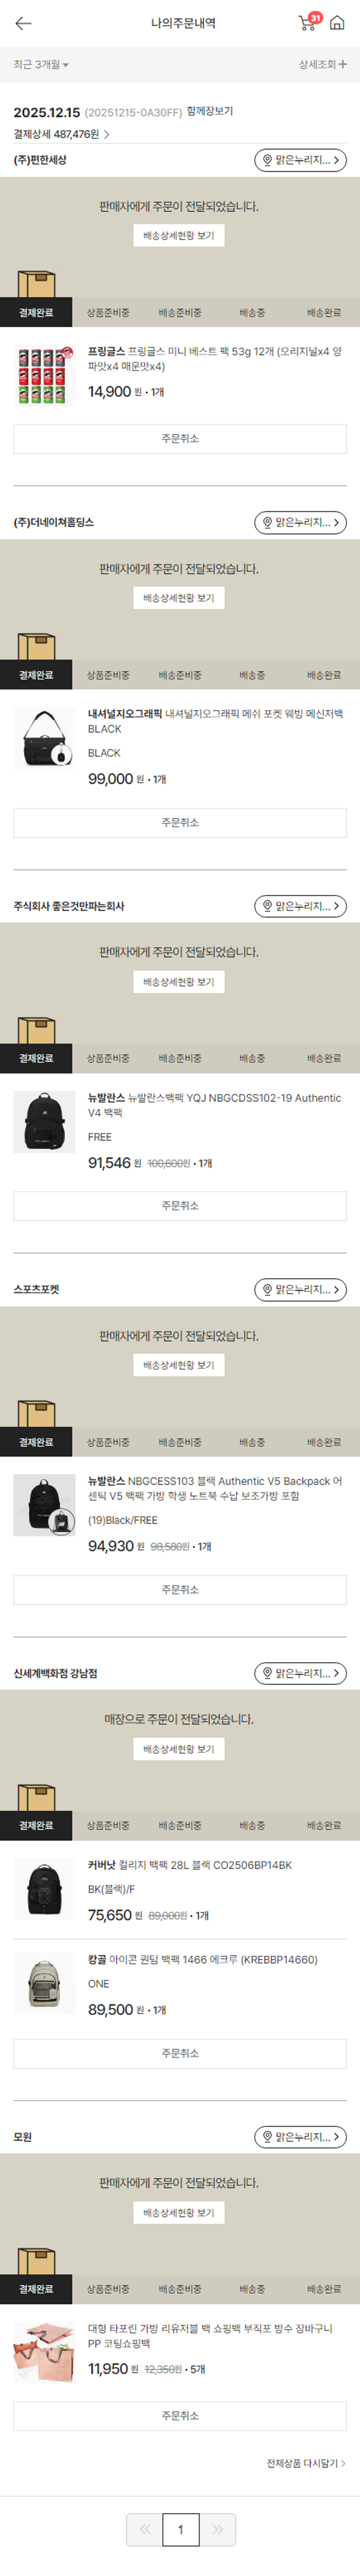Go to previous page with double-left arrows

point(144,2529)
